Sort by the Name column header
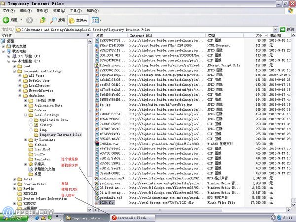 click(111, 36)
